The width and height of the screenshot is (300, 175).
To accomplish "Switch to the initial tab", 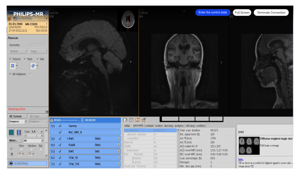I will (127, 126).
